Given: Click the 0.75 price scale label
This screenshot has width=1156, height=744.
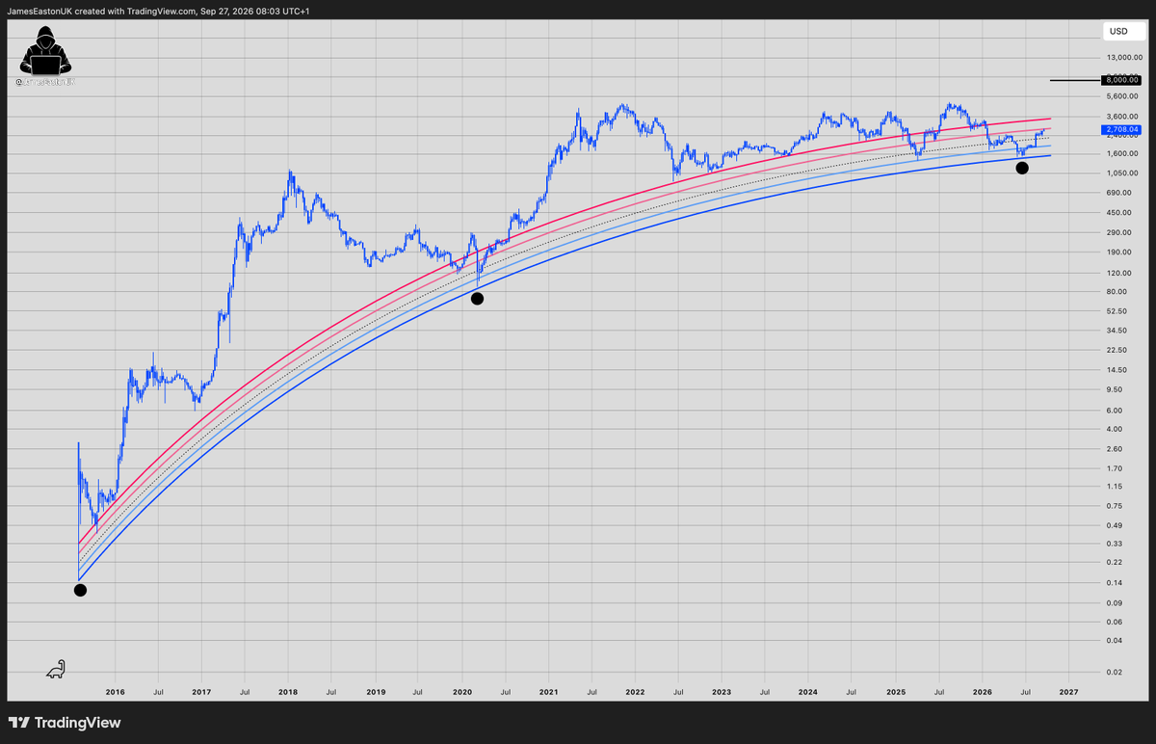Looking at the screenshot, I should tap(1117, 506).
